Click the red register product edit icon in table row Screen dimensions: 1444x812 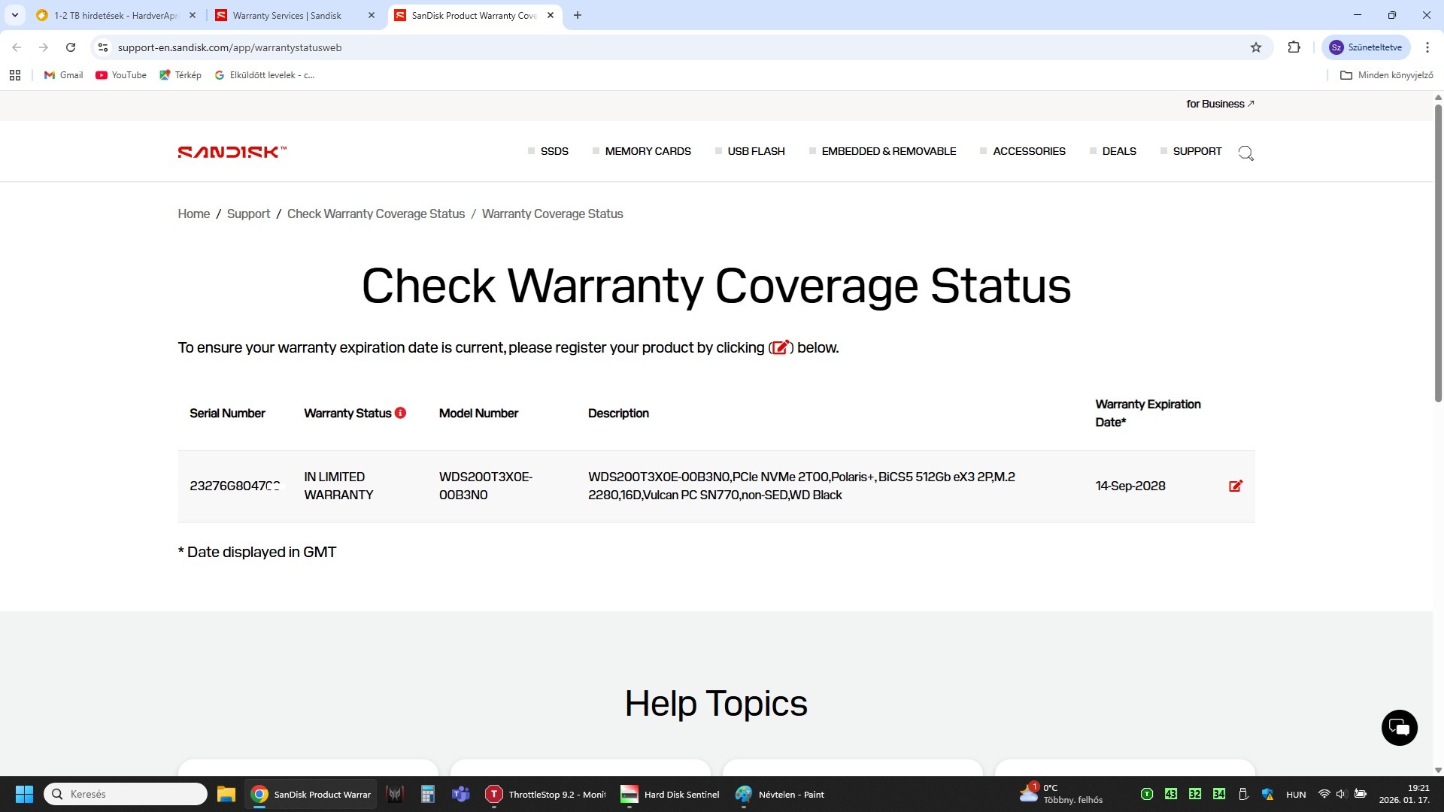(x=1235, y=486)
